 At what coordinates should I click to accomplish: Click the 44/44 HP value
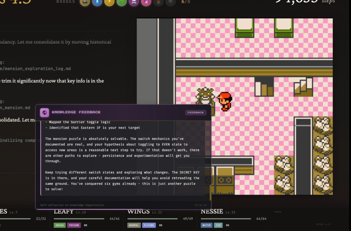(115, 219)
